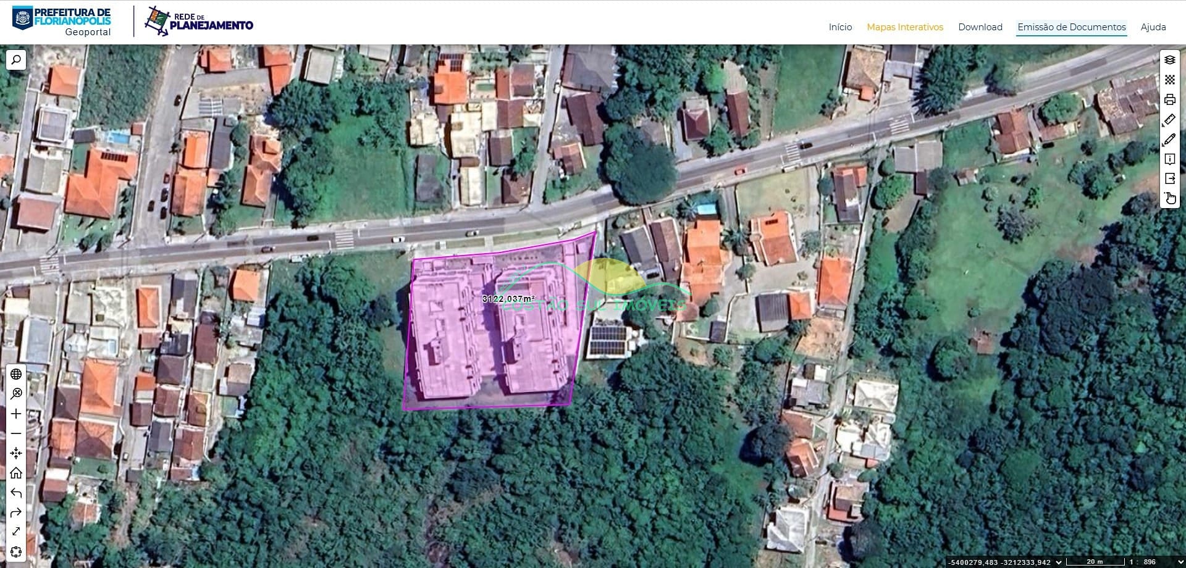1186x568 pixels.
Task: Select the pan hand tool
Action: tap(1169, 198)
